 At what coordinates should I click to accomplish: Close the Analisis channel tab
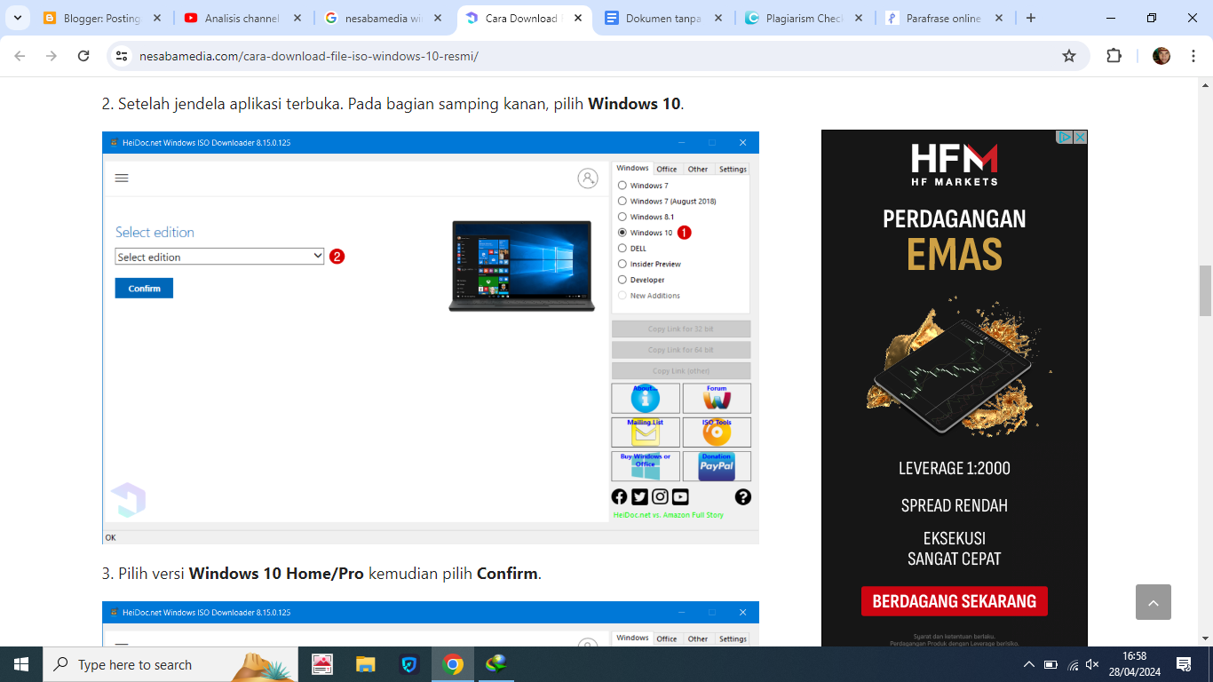297,18
